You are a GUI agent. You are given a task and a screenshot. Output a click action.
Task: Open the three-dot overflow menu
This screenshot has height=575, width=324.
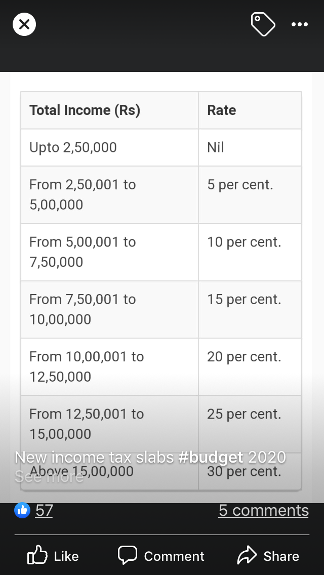[300, 24]
